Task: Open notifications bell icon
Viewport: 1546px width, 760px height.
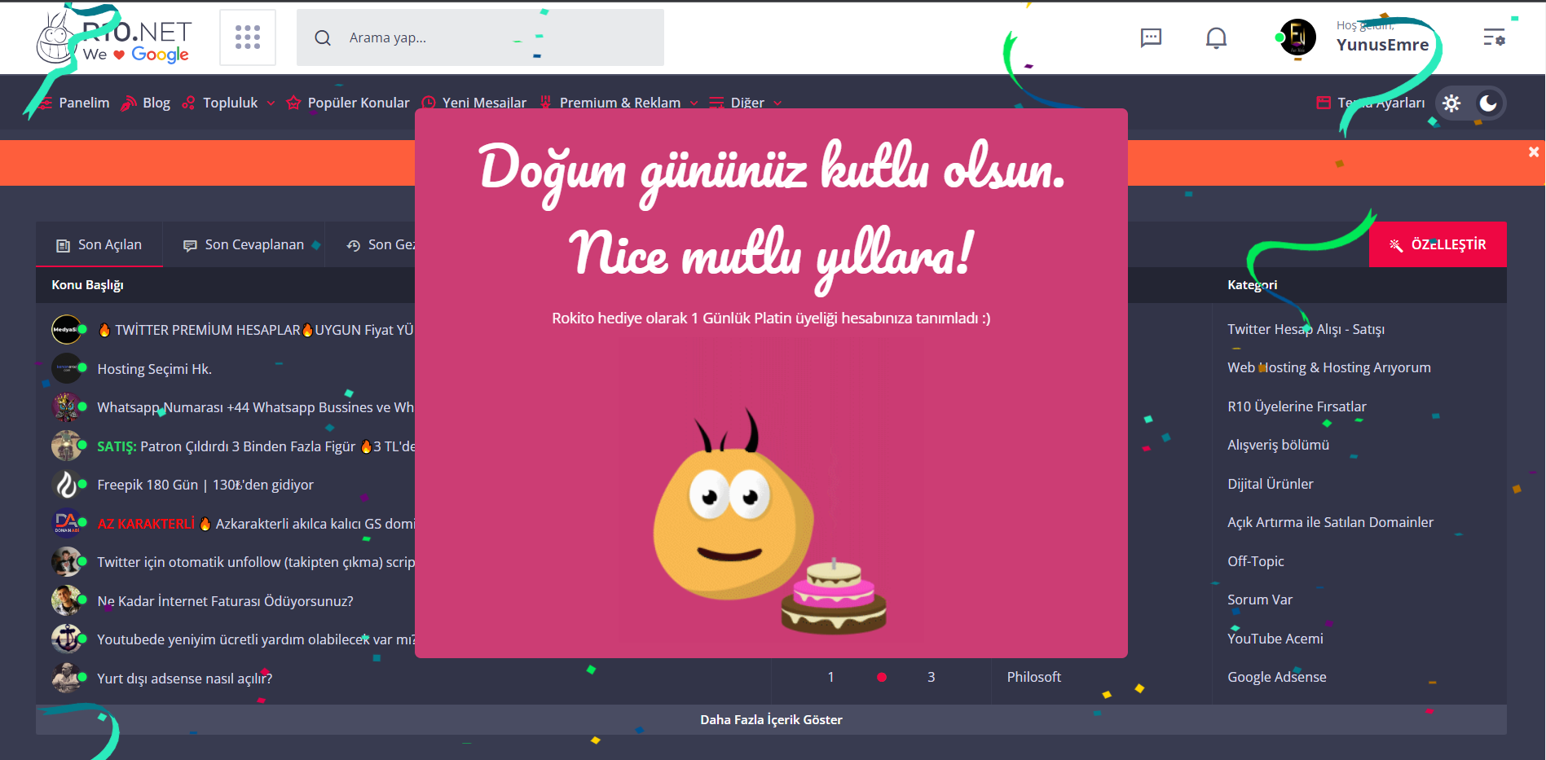Action: point(1216,37)
